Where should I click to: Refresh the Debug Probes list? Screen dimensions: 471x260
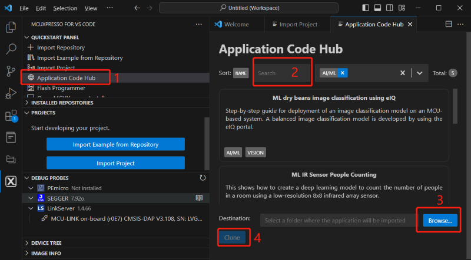(203, 178)
